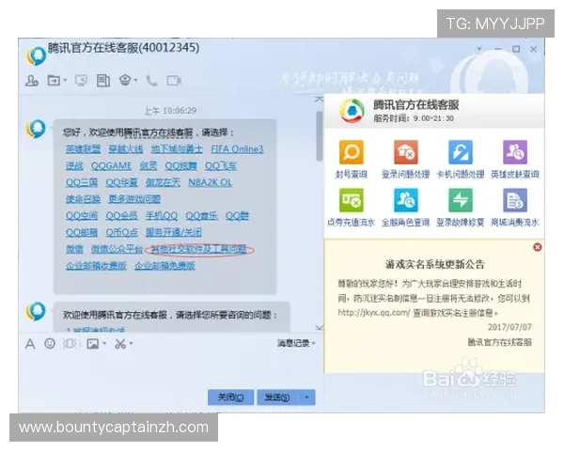This screenshot has height=451, width=564.
Task: Click the FIFA Online3 link
Action: 237,148
